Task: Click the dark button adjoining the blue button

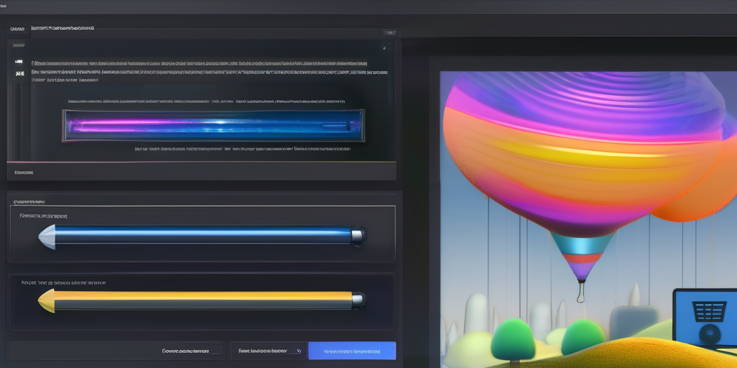Action: coord(269,351)
